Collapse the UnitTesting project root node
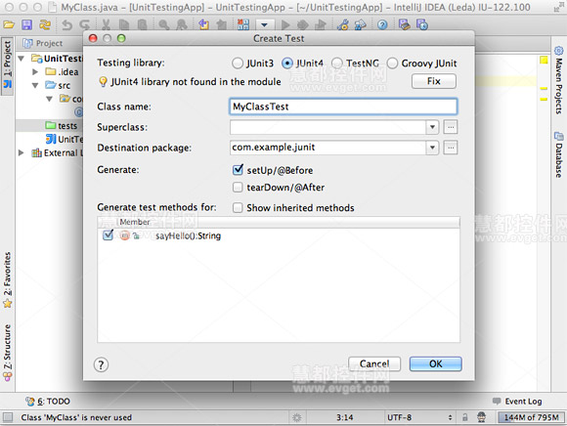567x426 pixels. pyautogui.click(x=21, y=59)
